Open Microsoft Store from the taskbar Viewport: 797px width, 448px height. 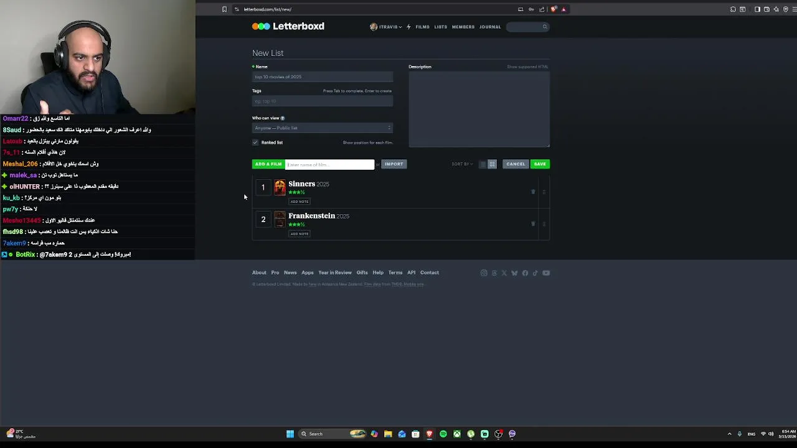[415, 434]
